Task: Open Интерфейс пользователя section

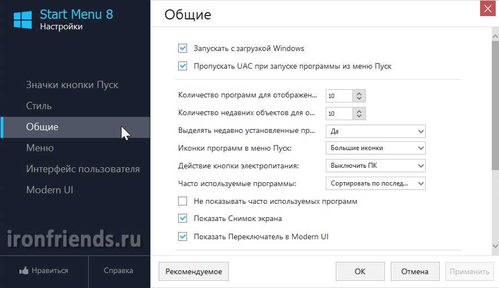Action: coord(83,169)
